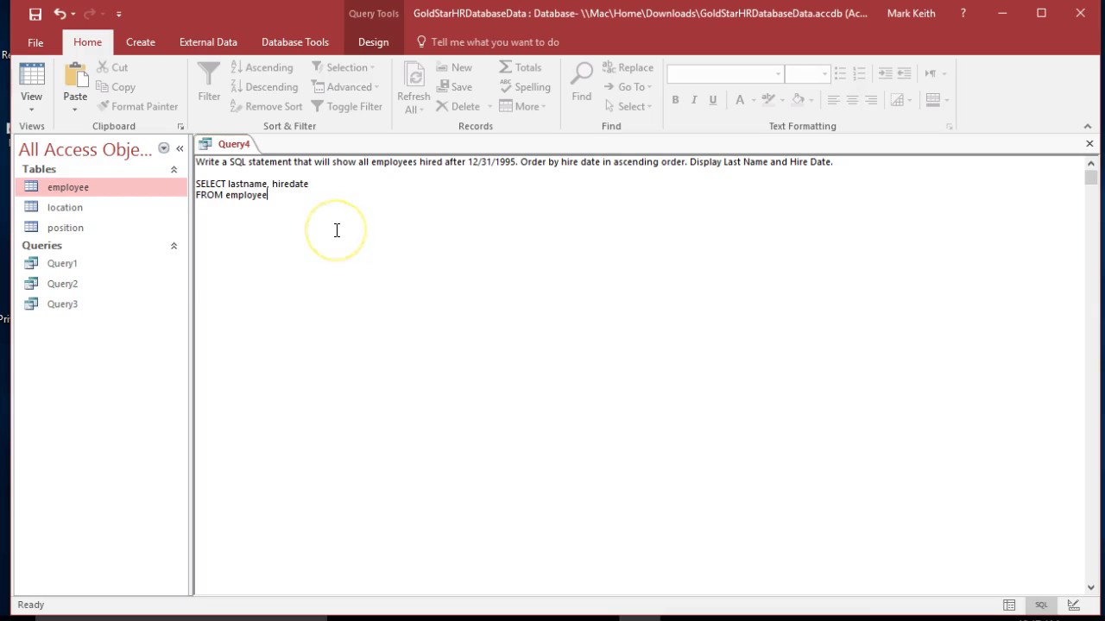Close the Query4 document with X

point(1089,144)
